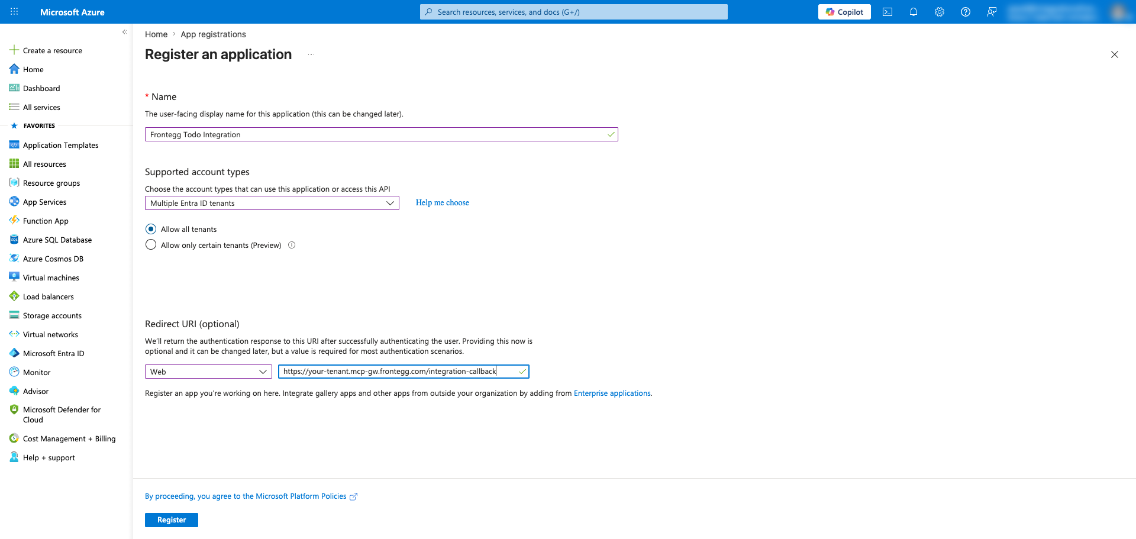Viewport: 1136px width, 539px height.
Task: Click the Microsoft Entra ID icon
Action: pyautogui.click(x=14, y=353)
